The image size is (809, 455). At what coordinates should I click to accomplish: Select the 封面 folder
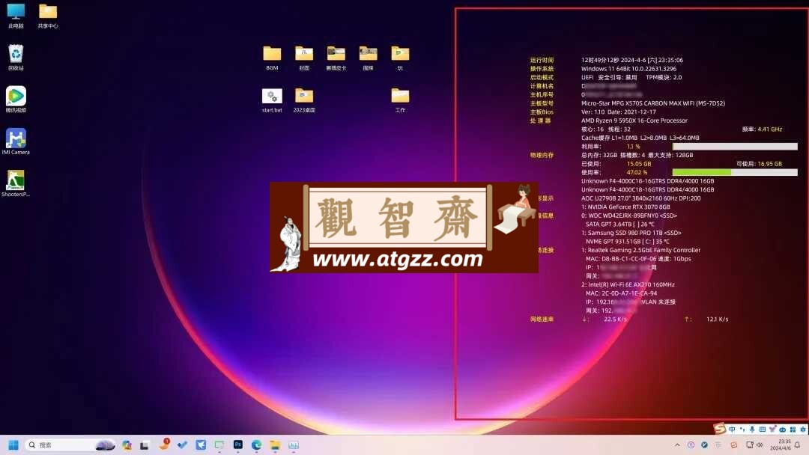point(304,58)
